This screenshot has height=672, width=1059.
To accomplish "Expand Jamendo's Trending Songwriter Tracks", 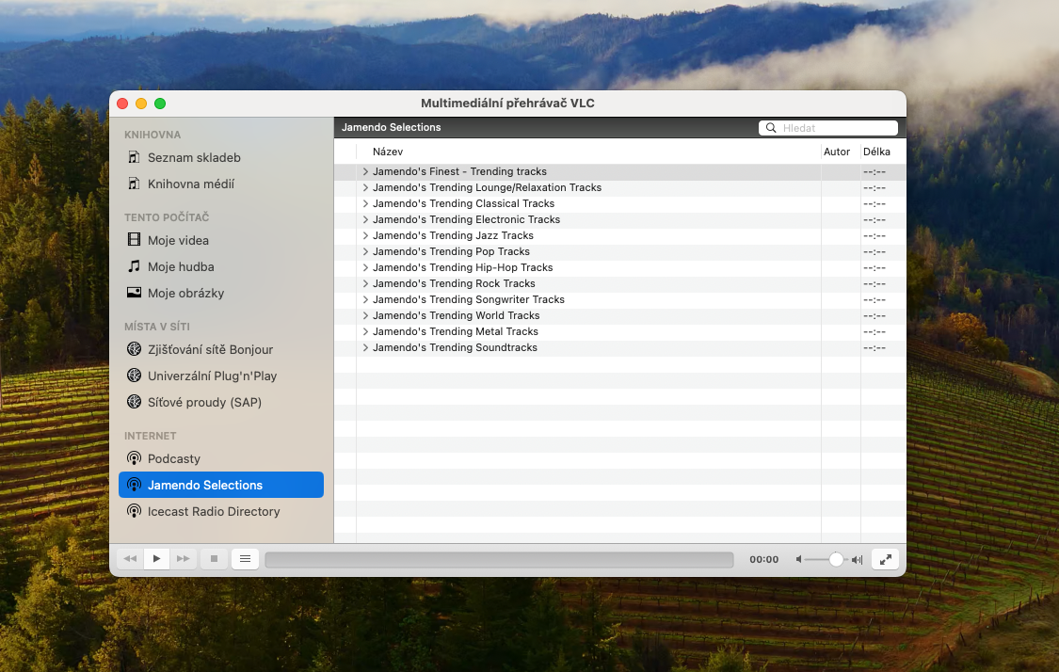I will (x=365, y=299).
